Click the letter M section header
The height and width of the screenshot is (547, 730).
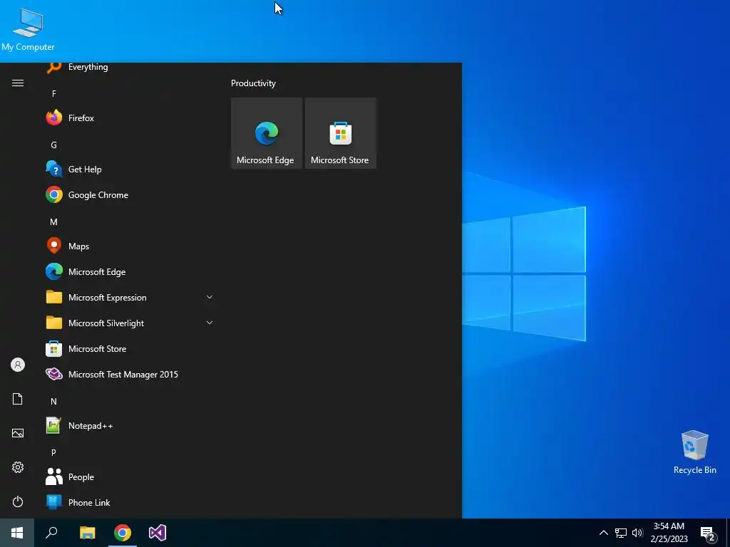pos(54,222)
